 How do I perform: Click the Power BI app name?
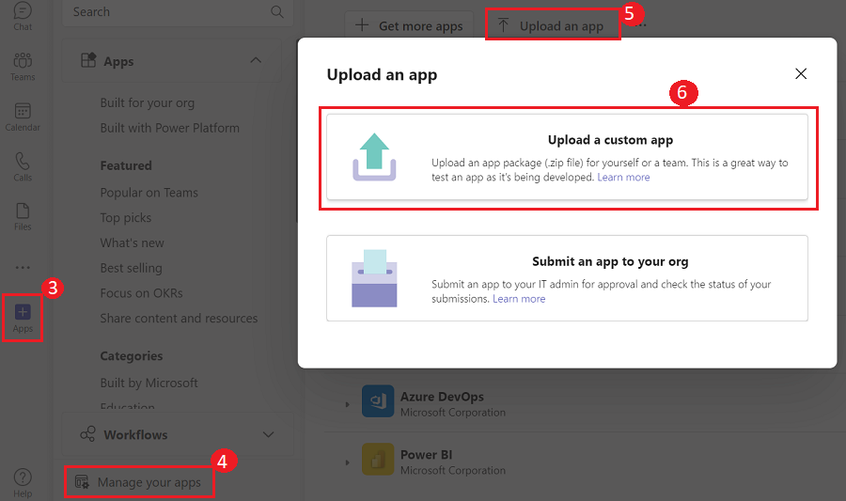pyautogui.click(x=426, y=455)
